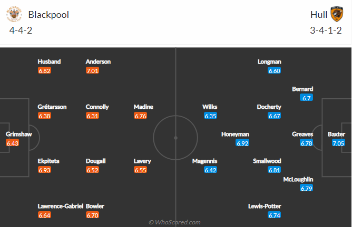Click on Lewis-Potter player name
The image size is (352, 227).
(265, 206)
